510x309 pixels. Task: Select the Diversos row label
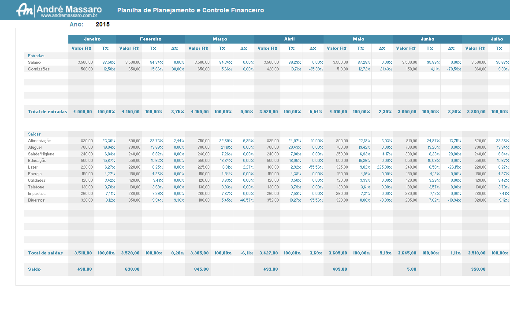(x=36, y=200)
